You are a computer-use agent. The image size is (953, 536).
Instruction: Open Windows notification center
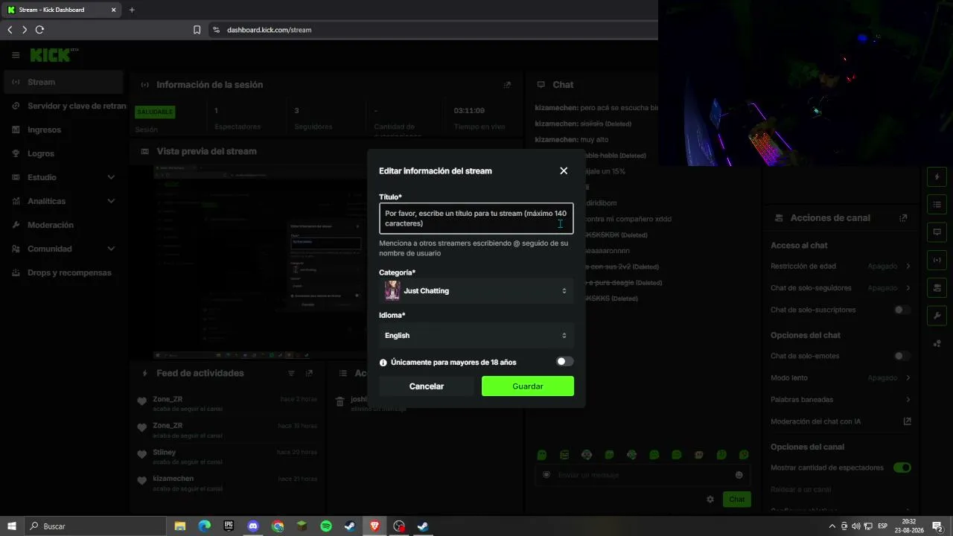point(937,526)
